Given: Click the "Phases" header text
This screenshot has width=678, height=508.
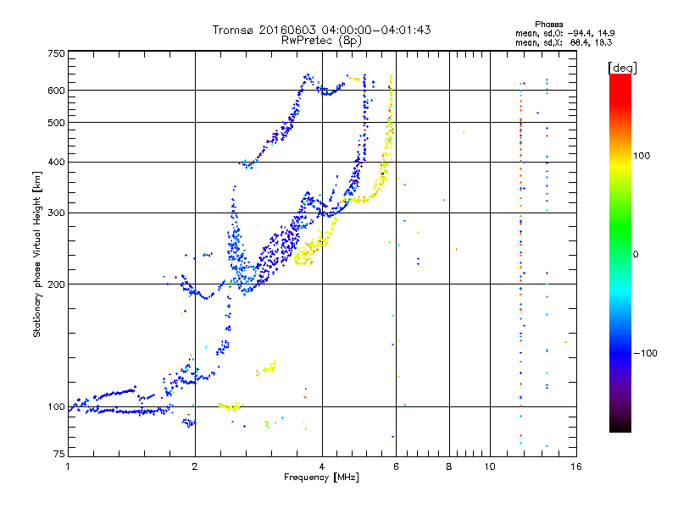Looking at the screenshot, I should coord(548,25).
